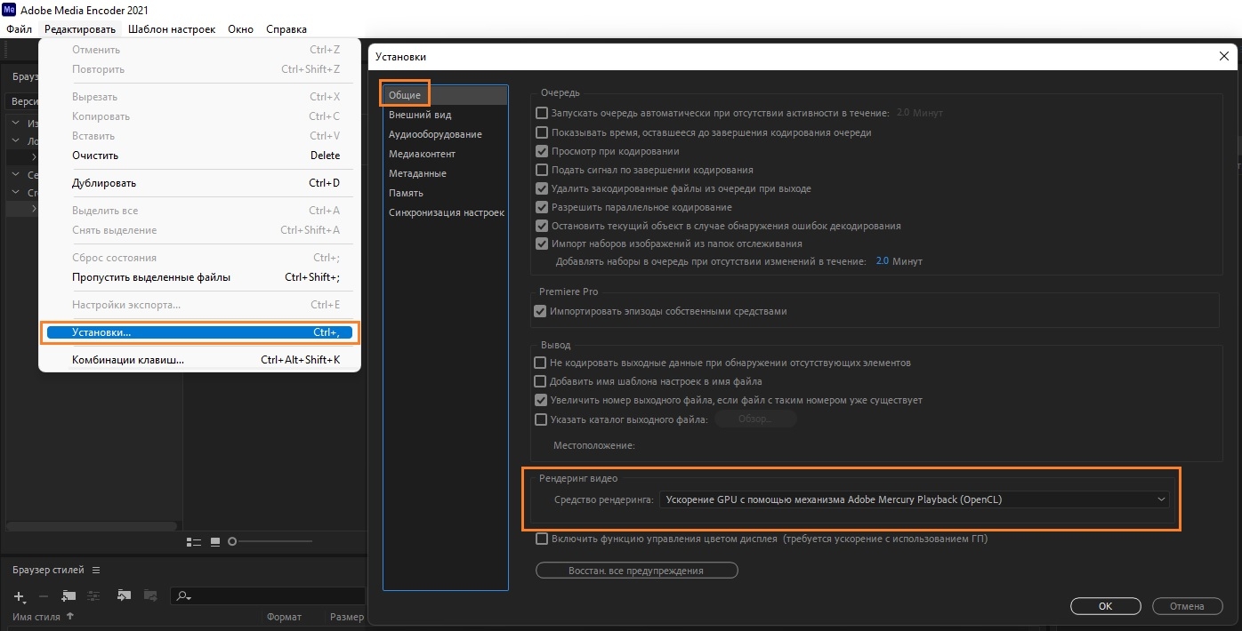Toggle Разрешить параллельное кодирование checkbox

click(541, 207)
